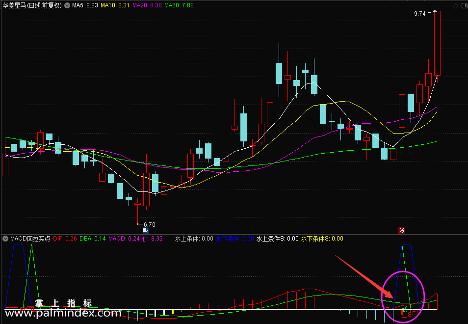This screenshot has height=324, width=468.
Task: Open the dropdown beside 华菱星马 chart title
Action: pyautogui.click(x=67, y=5)
